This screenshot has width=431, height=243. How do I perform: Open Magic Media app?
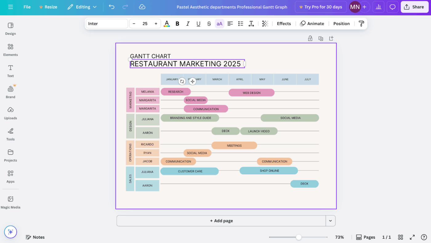coord(10,202)
